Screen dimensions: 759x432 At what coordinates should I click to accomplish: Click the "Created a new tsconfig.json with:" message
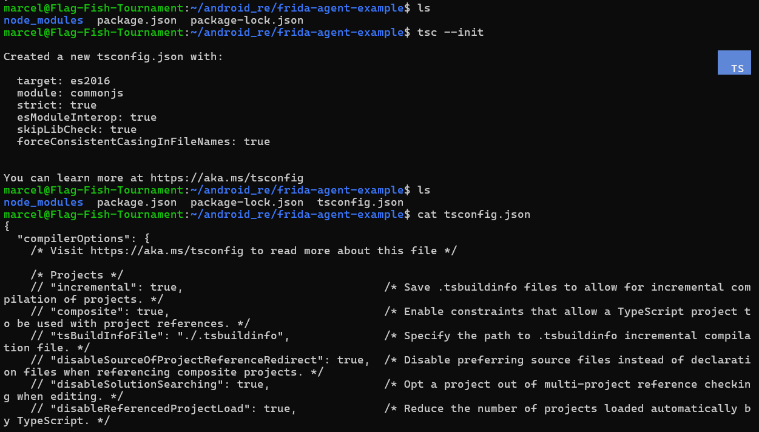pos(113,56)
